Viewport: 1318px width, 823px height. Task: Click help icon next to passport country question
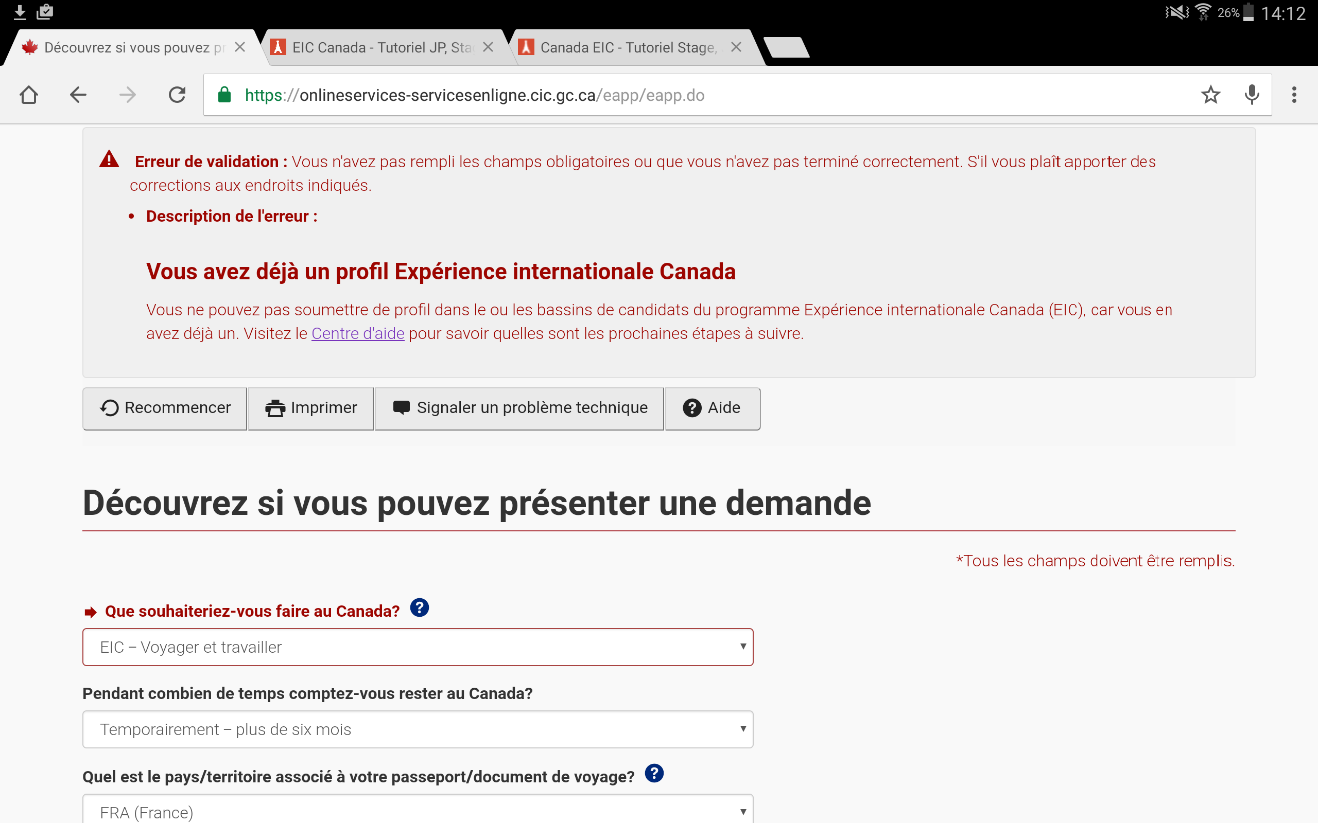(x=654, y=774)
